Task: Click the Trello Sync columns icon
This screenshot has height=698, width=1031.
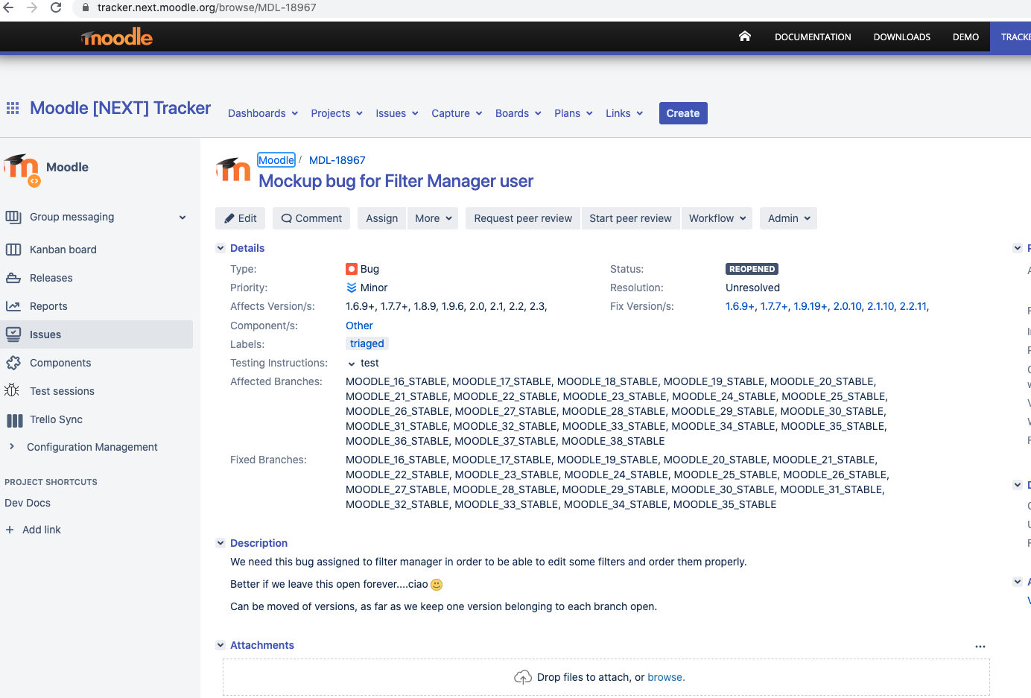Action: click(x=14, y=420)
